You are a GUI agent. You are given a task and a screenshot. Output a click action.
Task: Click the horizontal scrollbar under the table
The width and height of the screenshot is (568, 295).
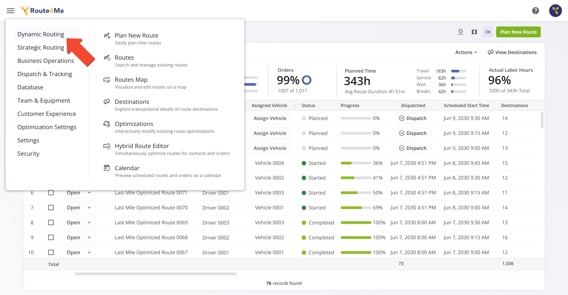pyautogui.click(x=155, y=274)
